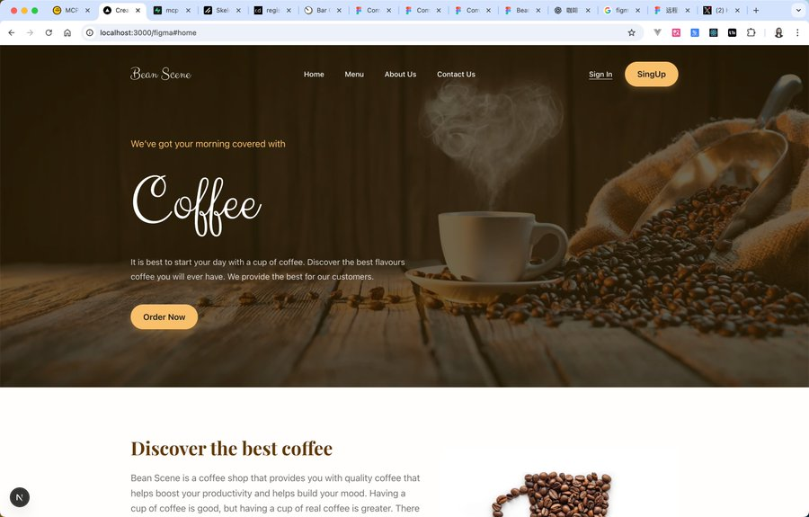Screen dimensions: 809x517
Task: Click the SingUp button
Action: 651,75
